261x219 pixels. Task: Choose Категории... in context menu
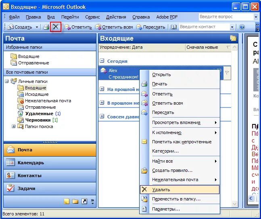click(x=180, y=151)
